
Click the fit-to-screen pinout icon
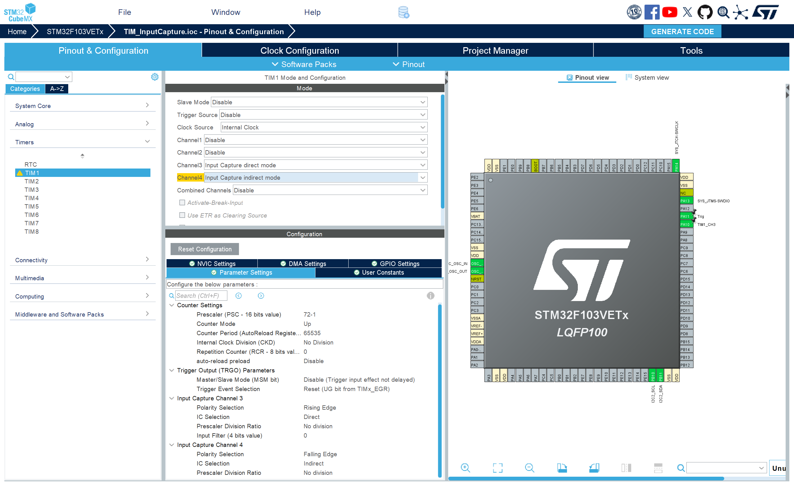[497, 468]
